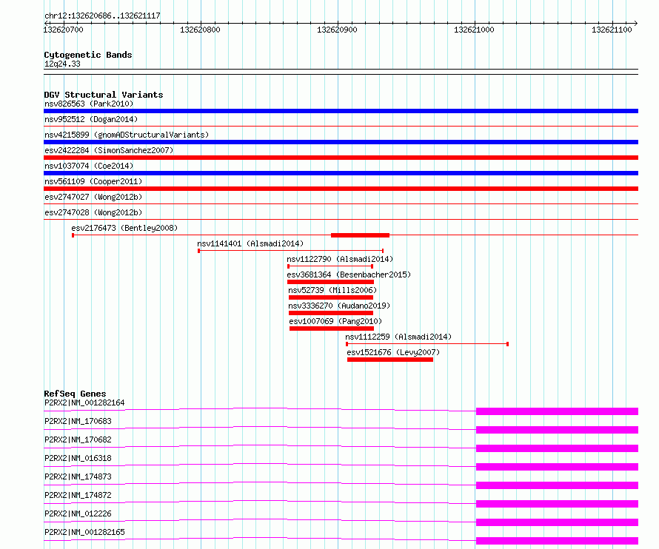This screenshot has height=549, width=659.
Task: Click the red bar under nsv52739
Action: tap(331, 297)
